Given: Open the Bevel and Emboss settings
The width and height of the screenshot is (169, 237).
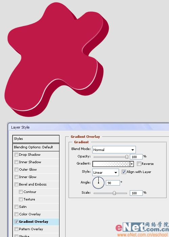Looking at the screenshot, I should coord(32,184).
